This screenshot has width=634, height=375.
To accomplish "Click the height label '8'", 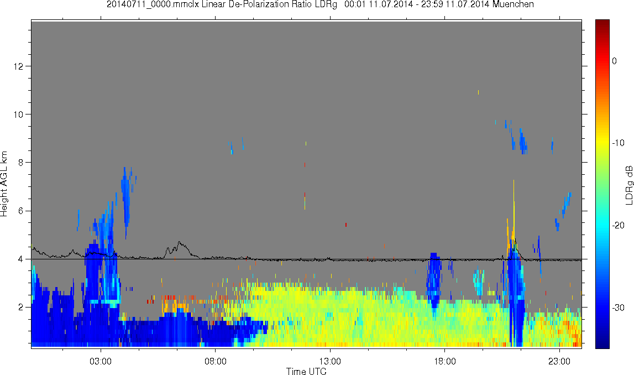I will click(x=20, y=163).
